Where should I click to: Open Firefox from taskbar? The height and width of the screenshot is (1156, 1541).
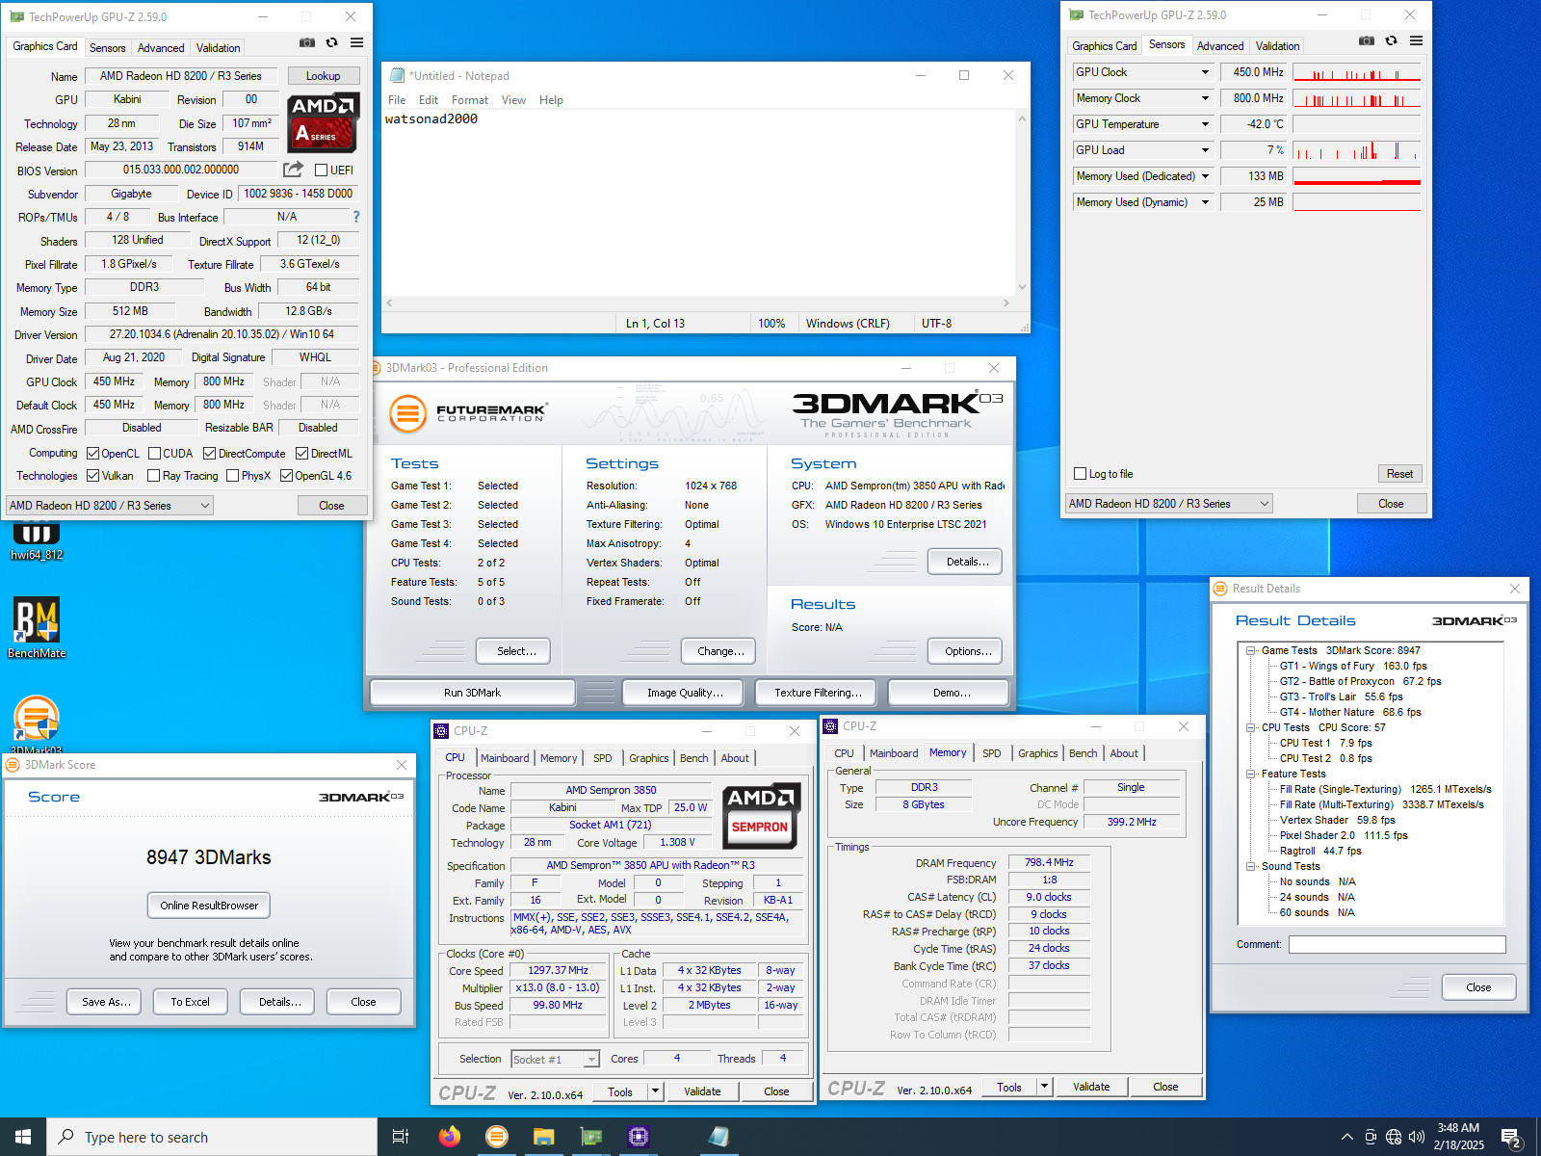coord(450,1137)
